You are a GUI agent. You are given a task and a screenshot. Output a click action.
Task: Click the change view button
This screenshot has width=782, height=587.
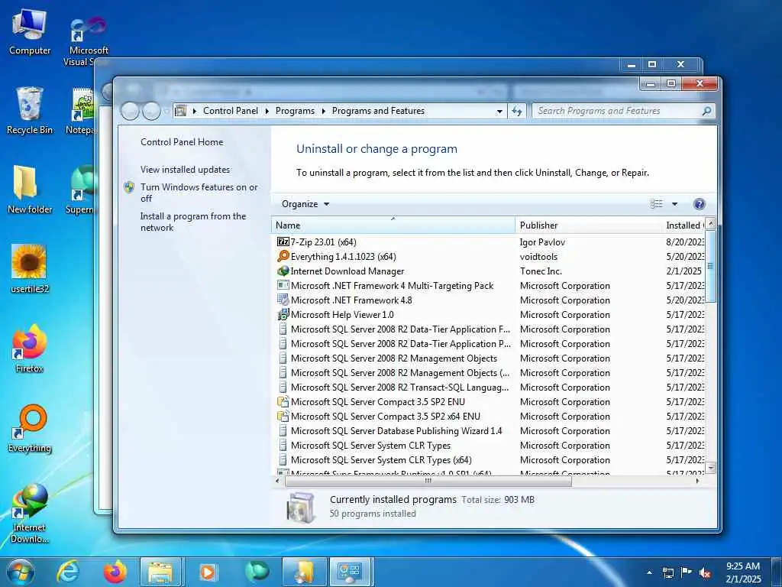tap(656, 203)
